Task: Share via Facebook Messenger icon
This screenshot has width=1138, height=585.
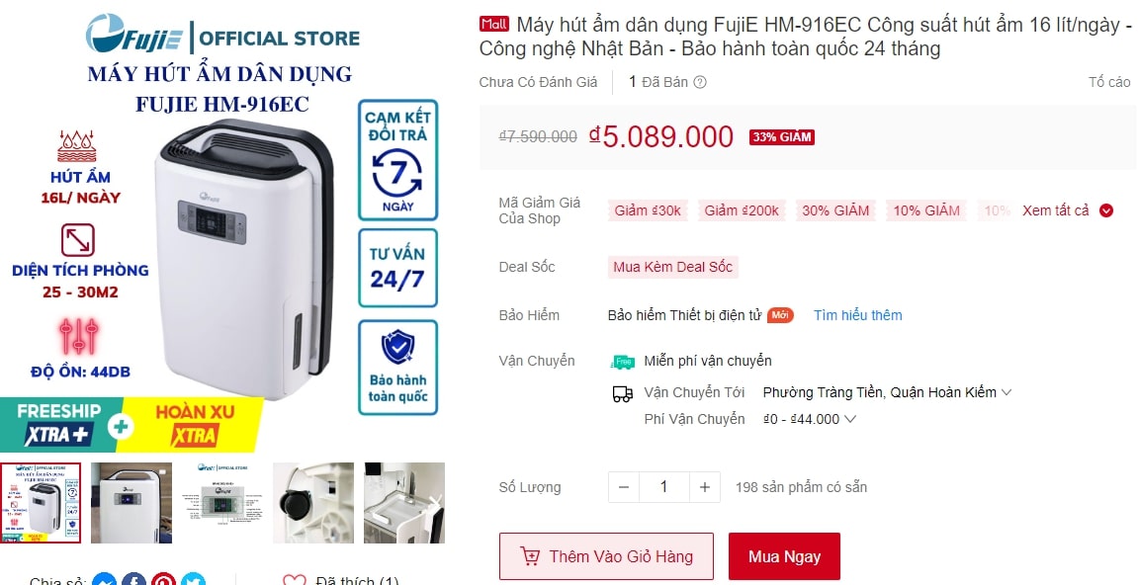Action: (x=105, y=580)
